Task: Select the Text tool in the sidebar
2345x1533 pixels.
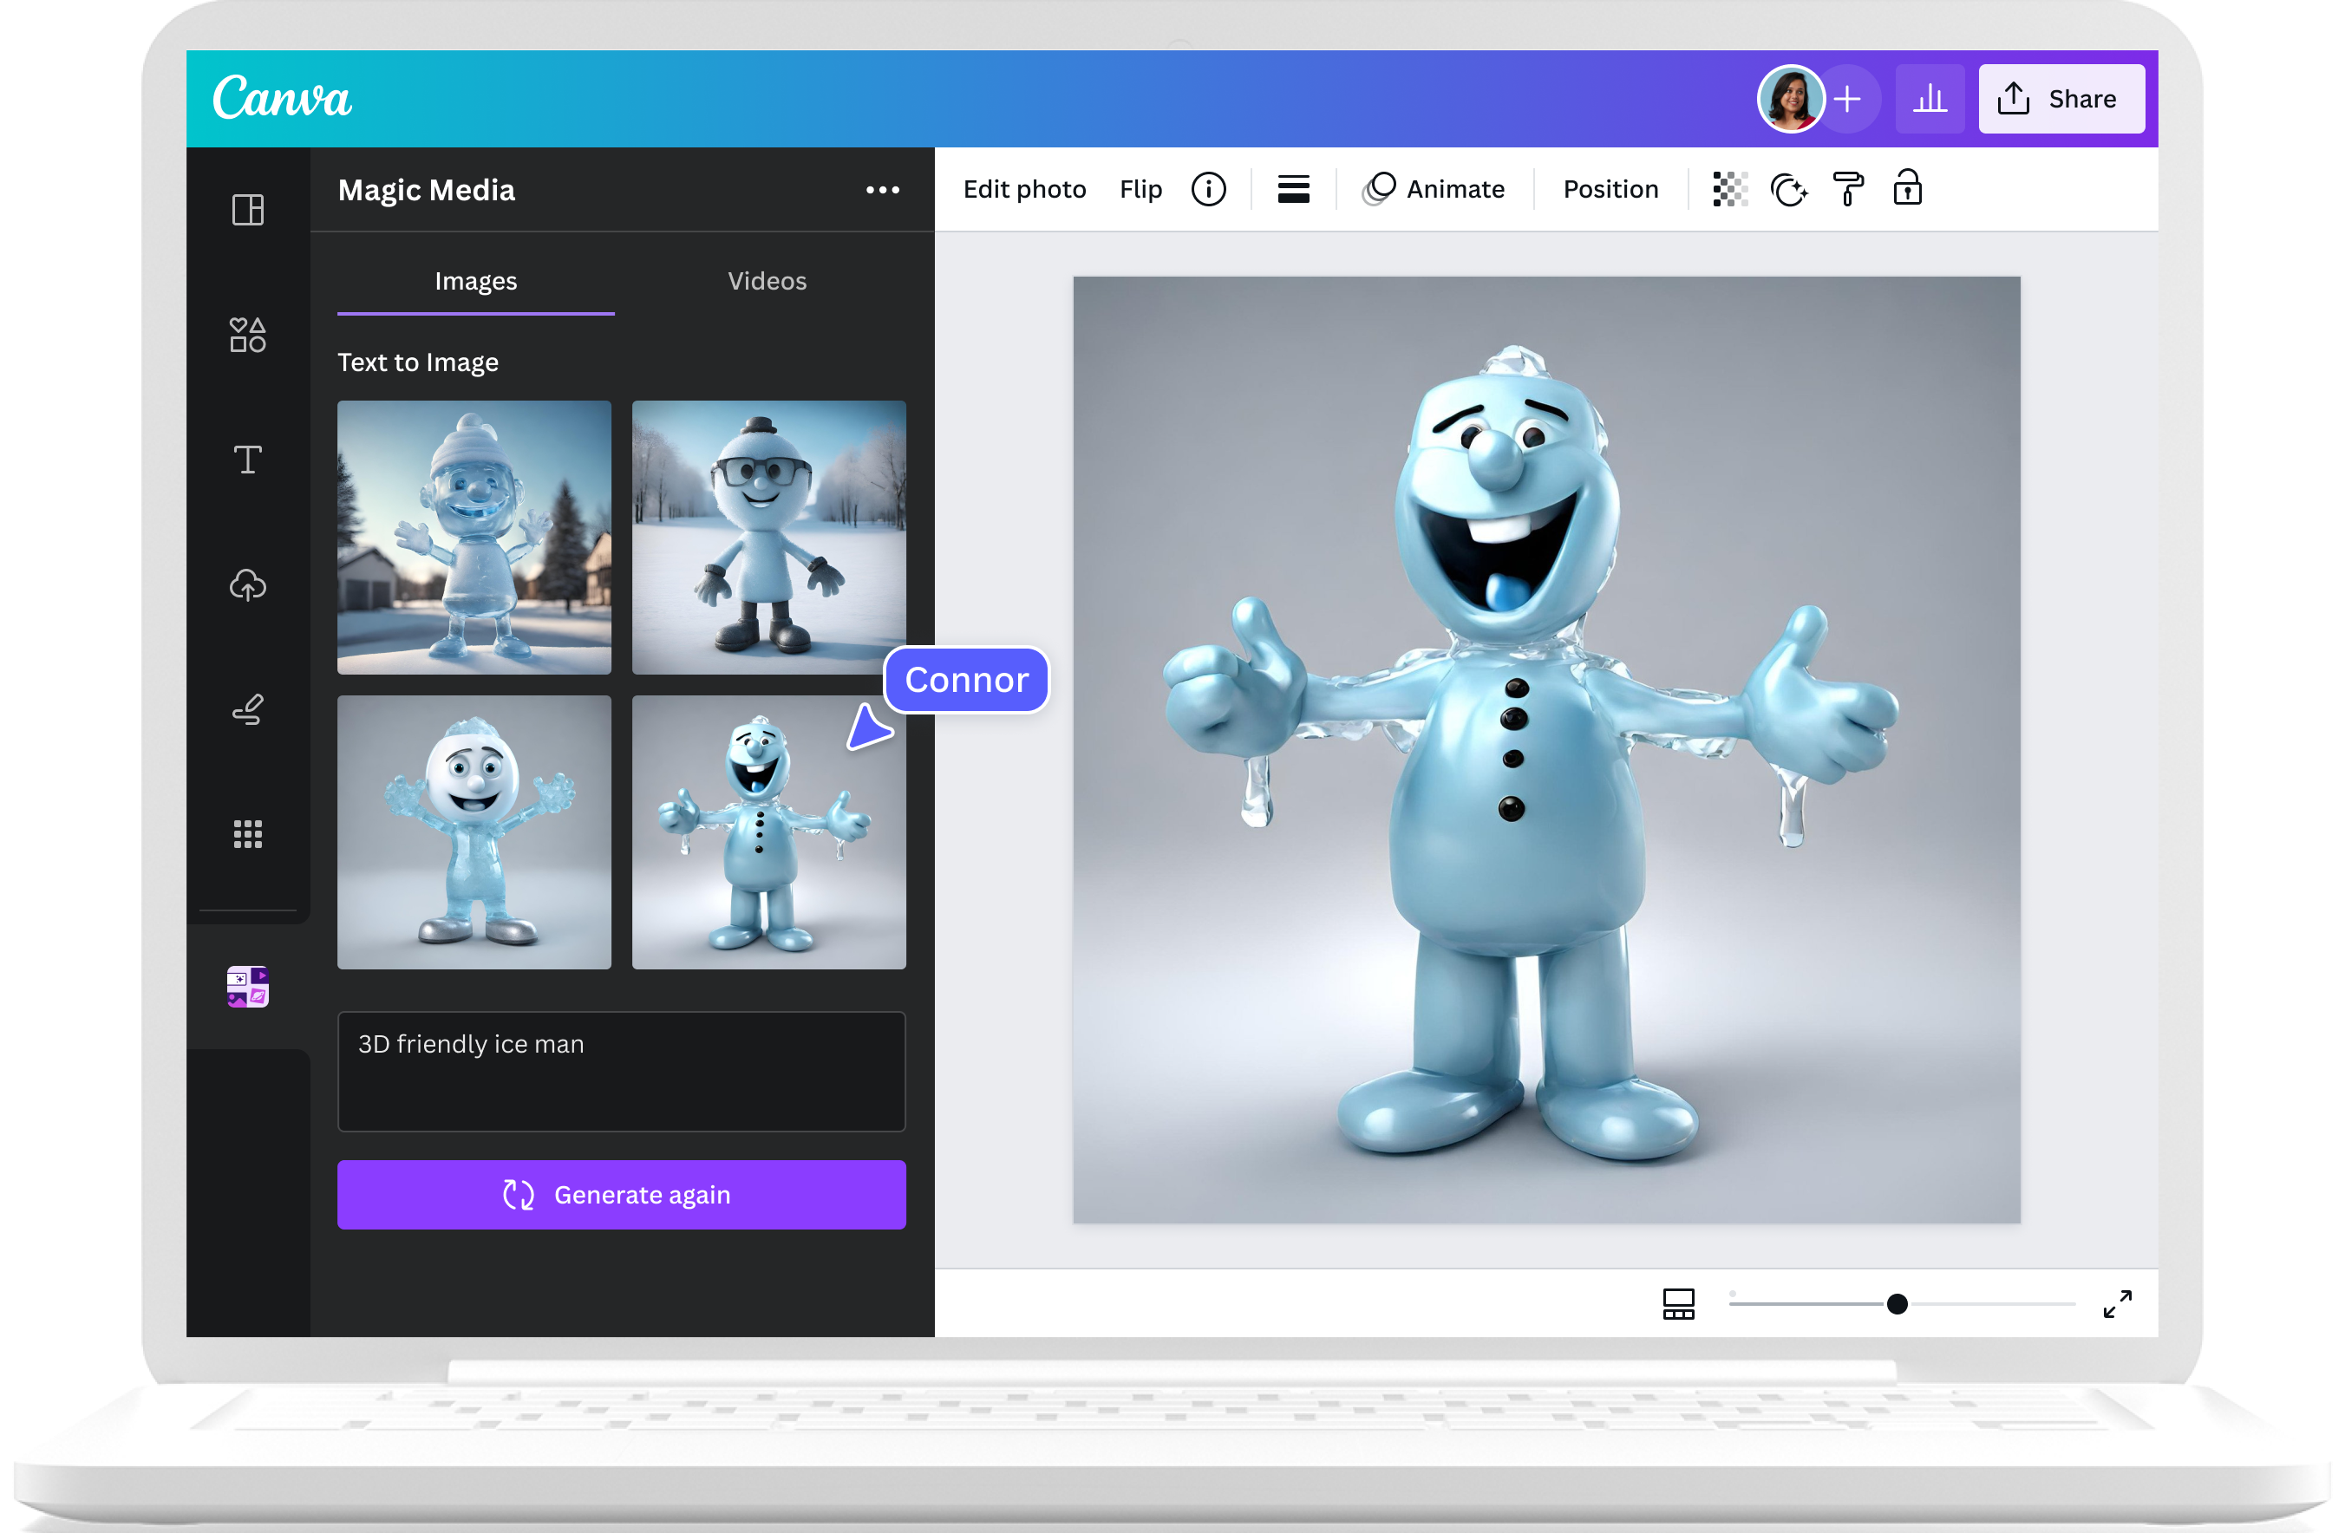Action: click(247, 459)
